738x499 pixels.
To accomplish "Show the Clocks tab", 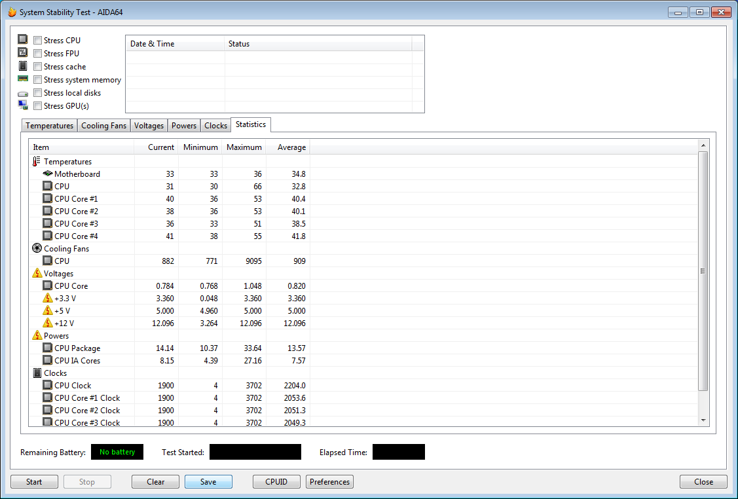I will click(x=216, y=126).
